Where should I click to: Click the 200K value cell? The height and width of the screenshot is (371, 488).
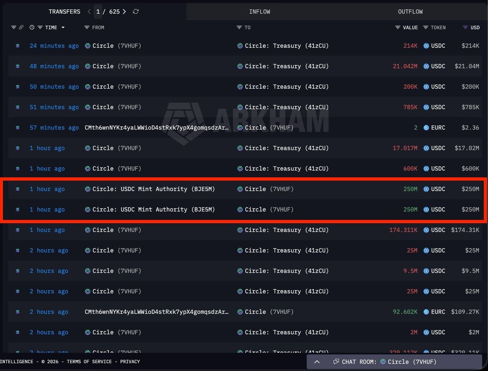point(410,86)
